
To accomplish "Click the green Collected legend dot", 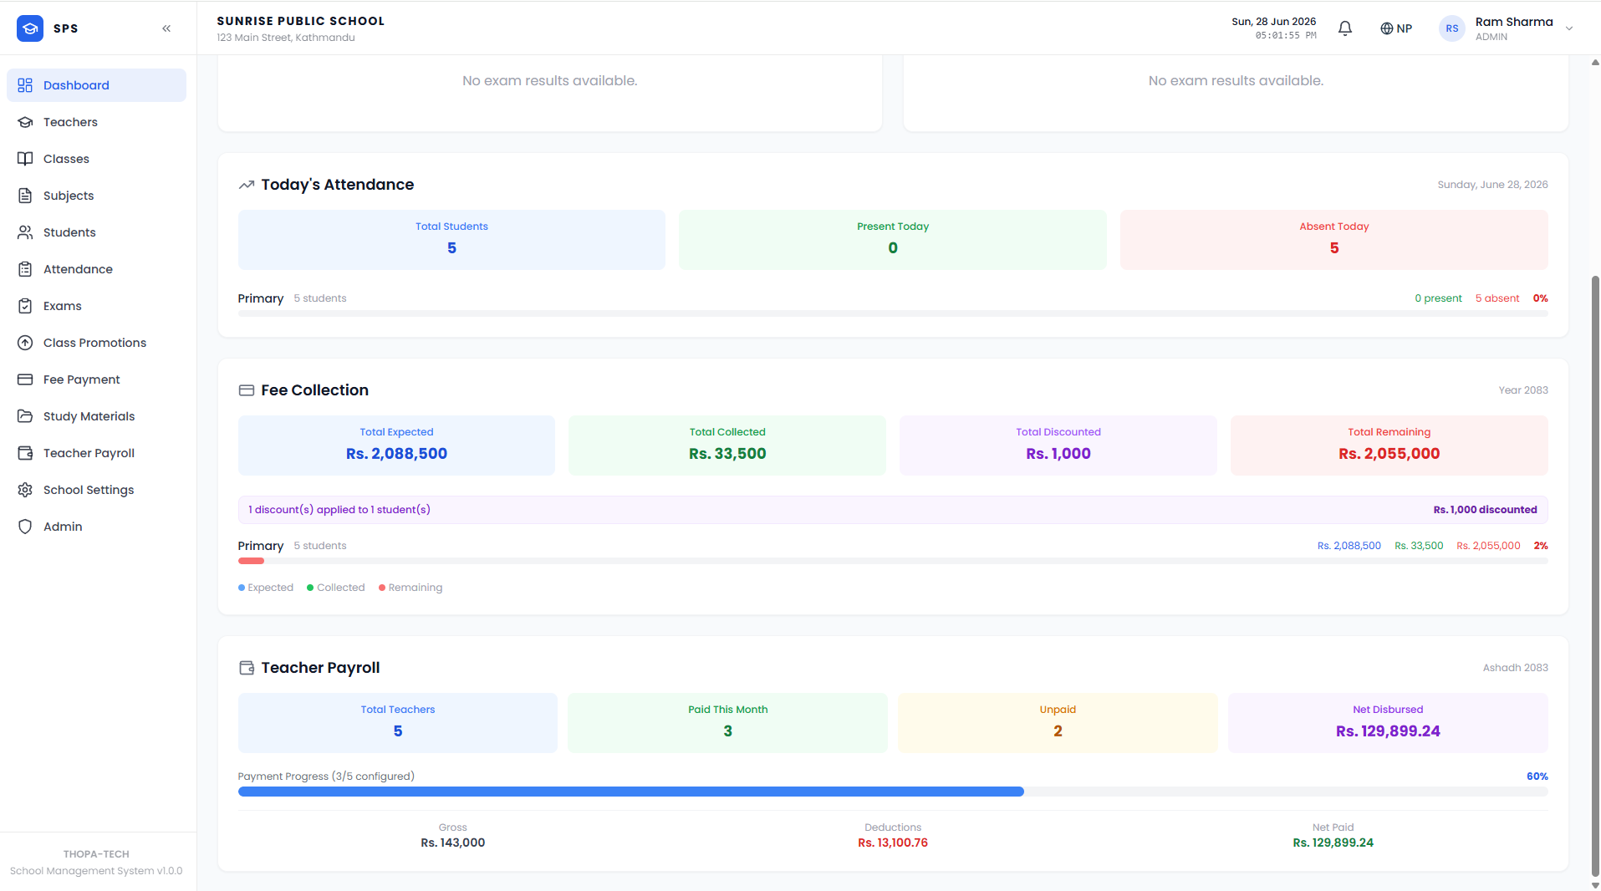I will tap(310, 588).
